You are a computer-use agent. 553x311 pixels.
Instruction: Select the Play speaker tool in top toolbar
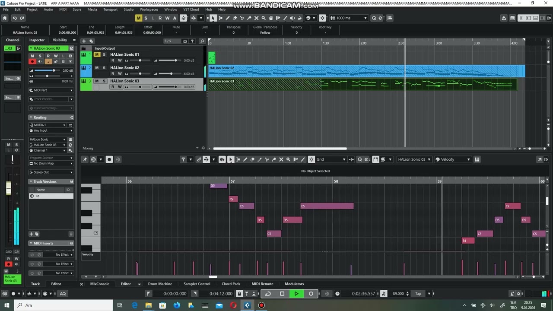292,18
